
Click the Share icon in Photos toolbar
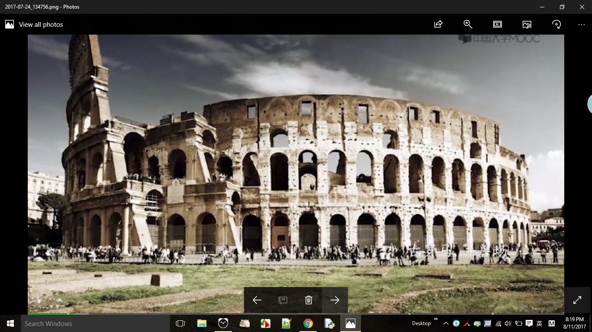click(438, 24)
